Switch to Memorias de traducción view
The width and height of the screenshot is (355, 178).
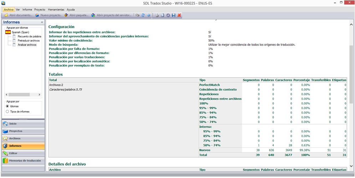[23, 161]
